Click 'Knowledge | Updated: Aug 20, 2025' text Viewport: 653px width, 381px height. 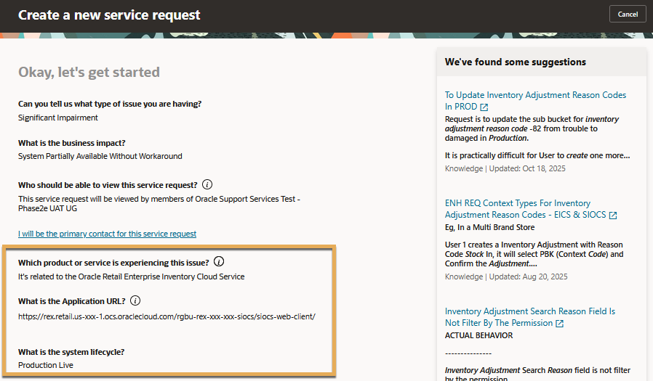(506, 276)
